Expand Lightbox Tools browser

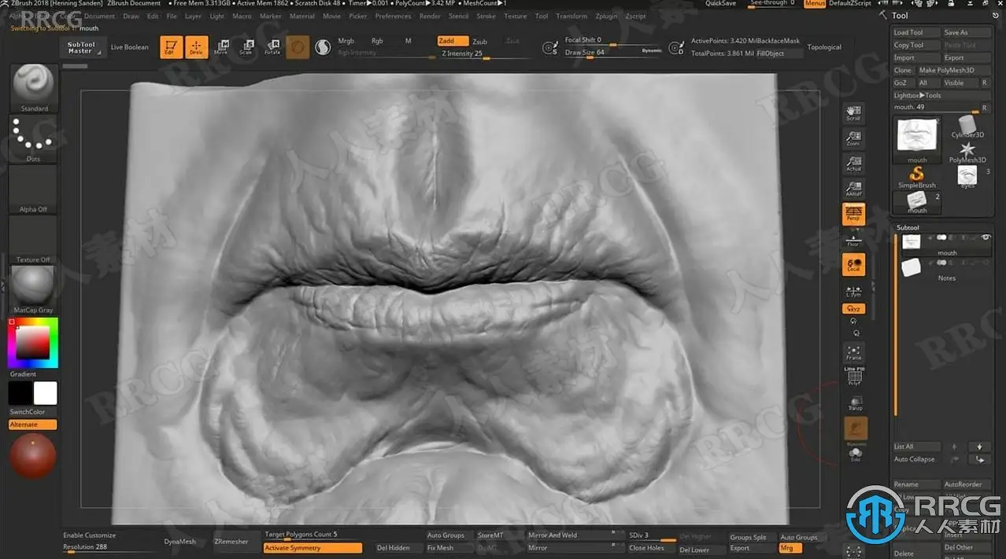coord(917,95)
